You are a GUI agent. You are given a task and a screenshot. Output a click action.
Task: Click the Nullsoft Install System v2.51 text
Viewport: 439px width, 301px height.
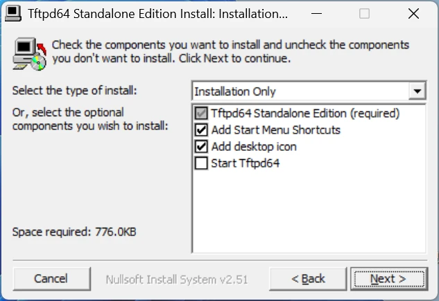click(177, 280)
